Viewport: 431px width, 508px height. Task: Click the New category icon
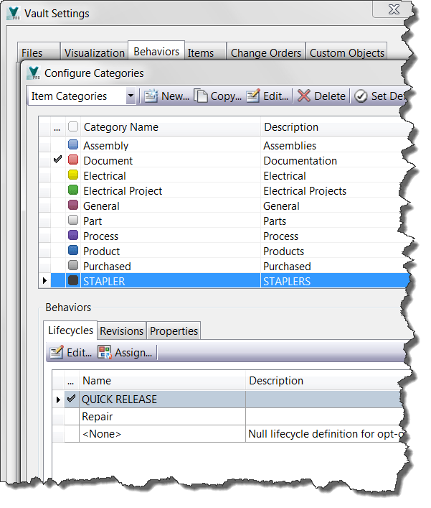(x=151, y=96)
